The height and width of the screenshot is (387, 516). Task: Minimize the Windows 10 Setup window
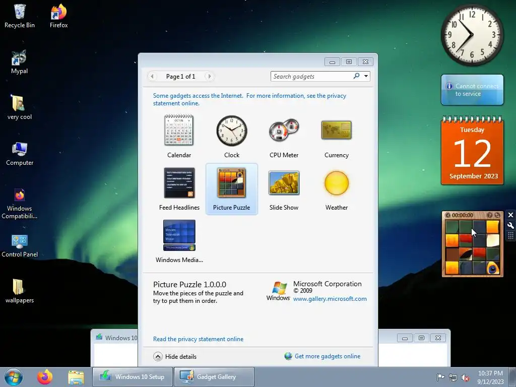point(405,338)
